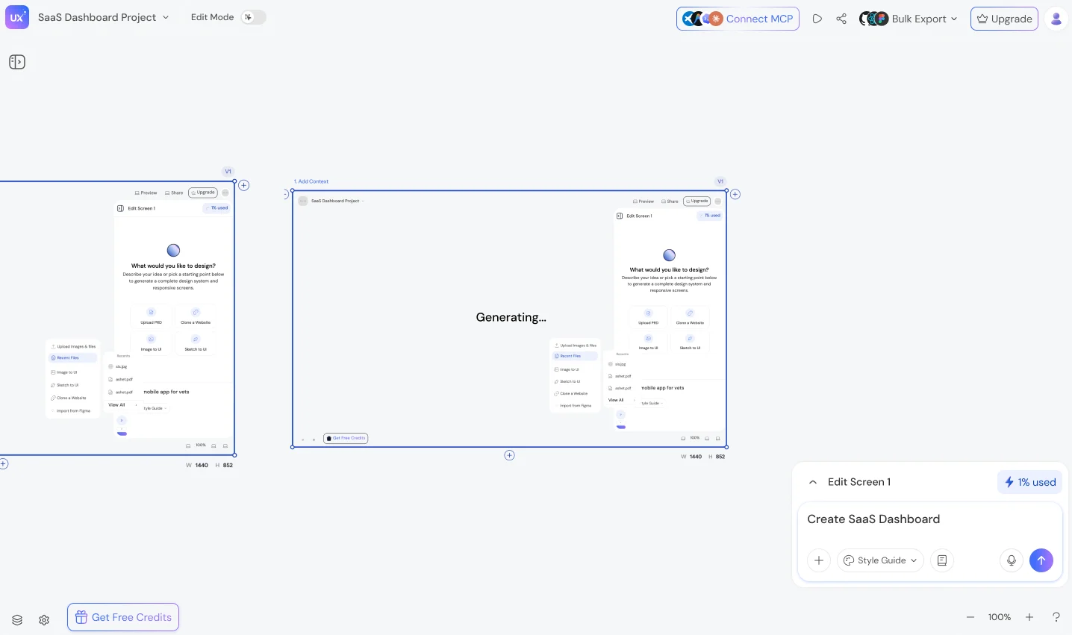The image size is (1072, 635).
Task: Show the left sidebar panel
Action: [17, 62]
